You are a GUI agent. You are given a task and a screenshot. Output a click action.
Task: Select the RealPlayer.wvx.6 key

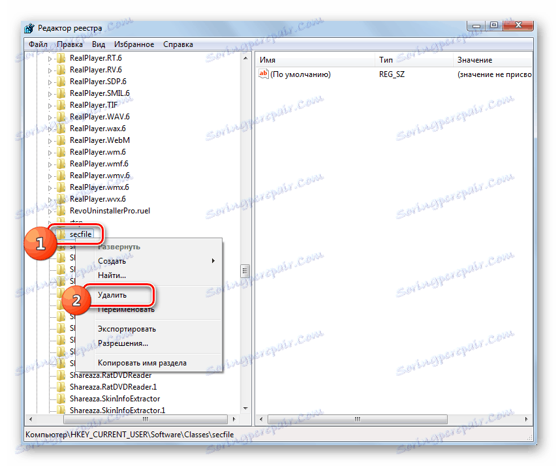click(x=97, y=198)
